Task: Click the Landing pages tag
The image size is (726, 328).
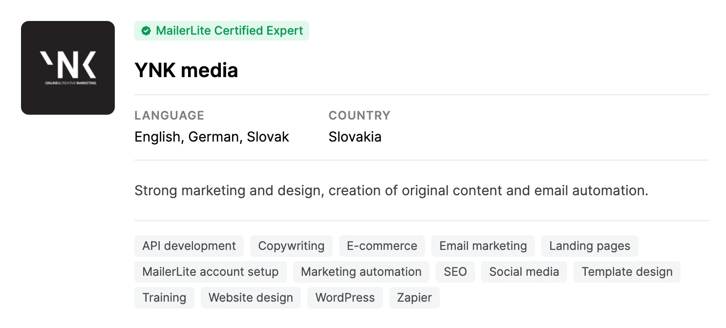Action: pos(590,246)
